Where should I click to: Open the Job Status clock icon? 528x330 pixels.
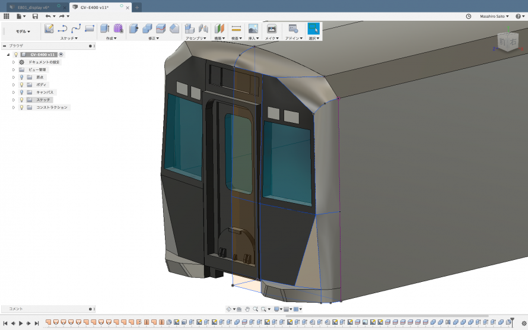469,16
